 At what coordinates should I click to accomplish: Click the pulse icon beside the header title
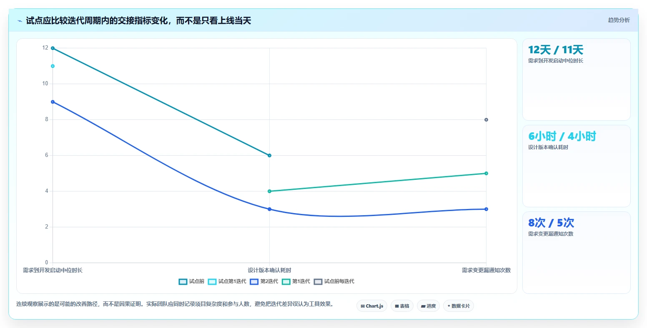click(x=20, y=21)
